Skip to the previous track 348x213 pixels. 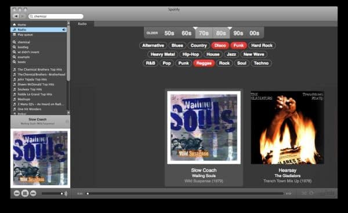pyautogui.click(x=17, y=193)
